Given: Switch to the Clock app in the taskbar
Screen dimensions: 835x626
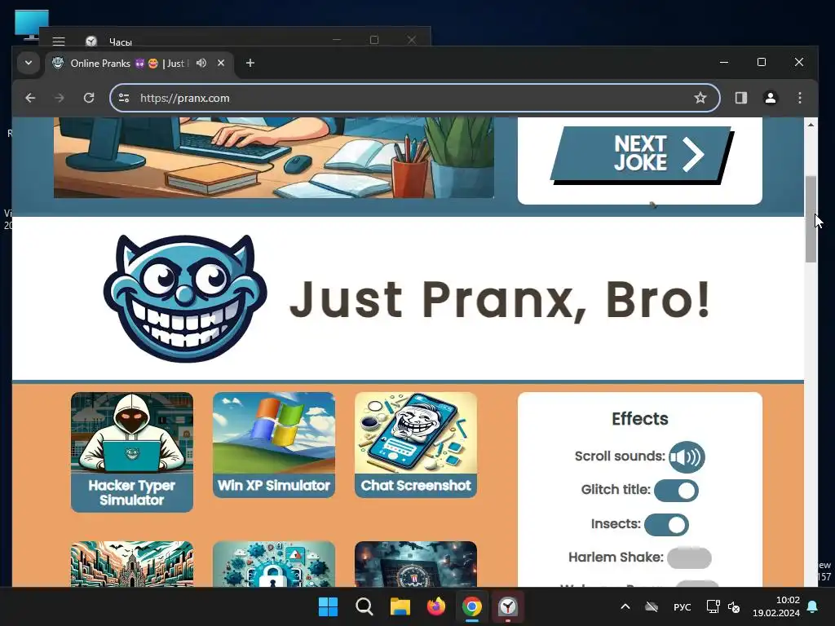Looking at the screenshot, I should (x=508, y=606).
